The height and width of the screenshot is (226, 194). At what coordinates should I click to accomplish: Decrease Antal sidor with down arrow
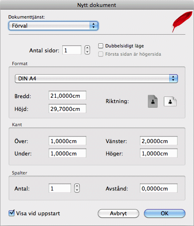(87, 52)
